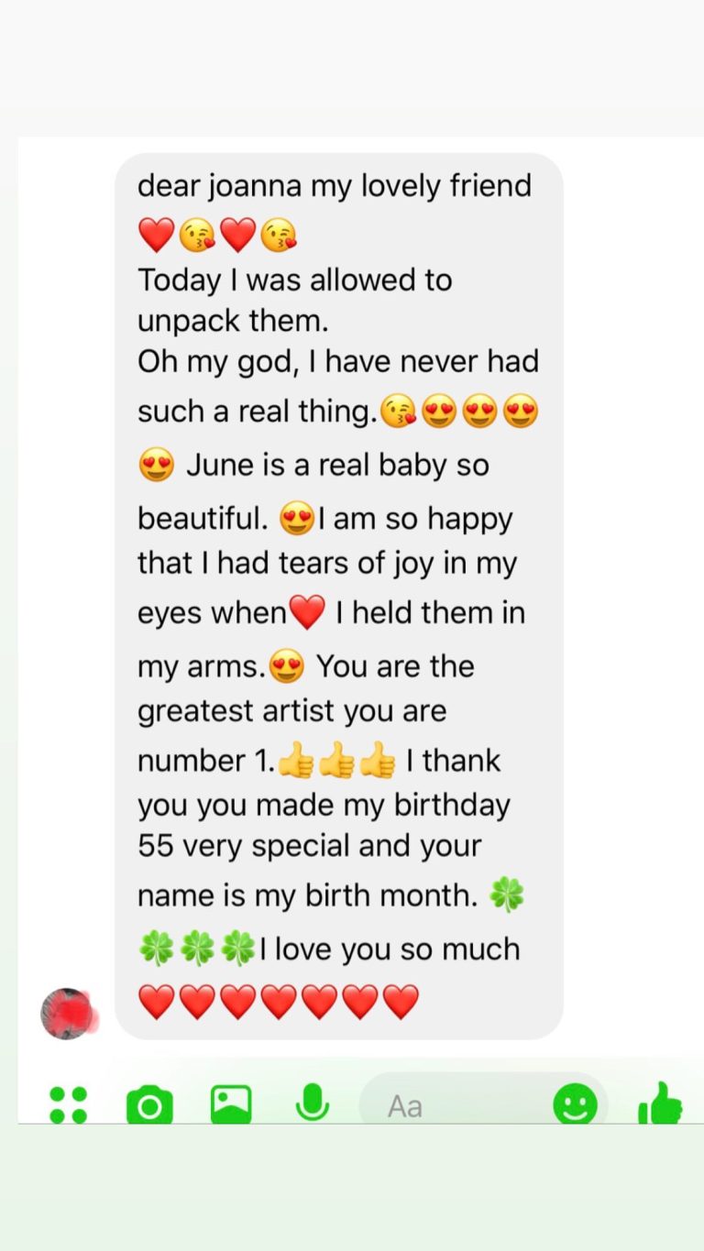The width and height of the screenshot is (704, 1251).
Task: Click the last heart in bottom row
Action: pyautogui.click(x=400, y=1002)
